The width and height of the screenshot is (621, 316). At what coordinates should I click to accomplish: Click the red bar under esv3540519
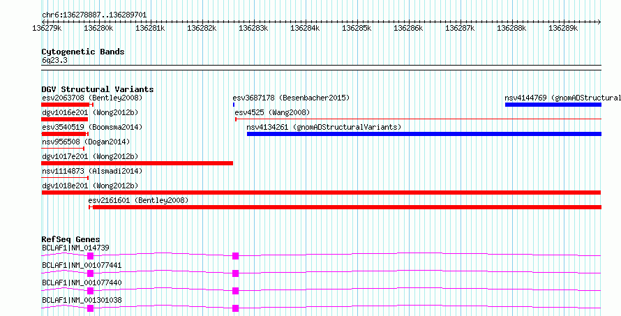pyautogui.click(x=64, y=134)
